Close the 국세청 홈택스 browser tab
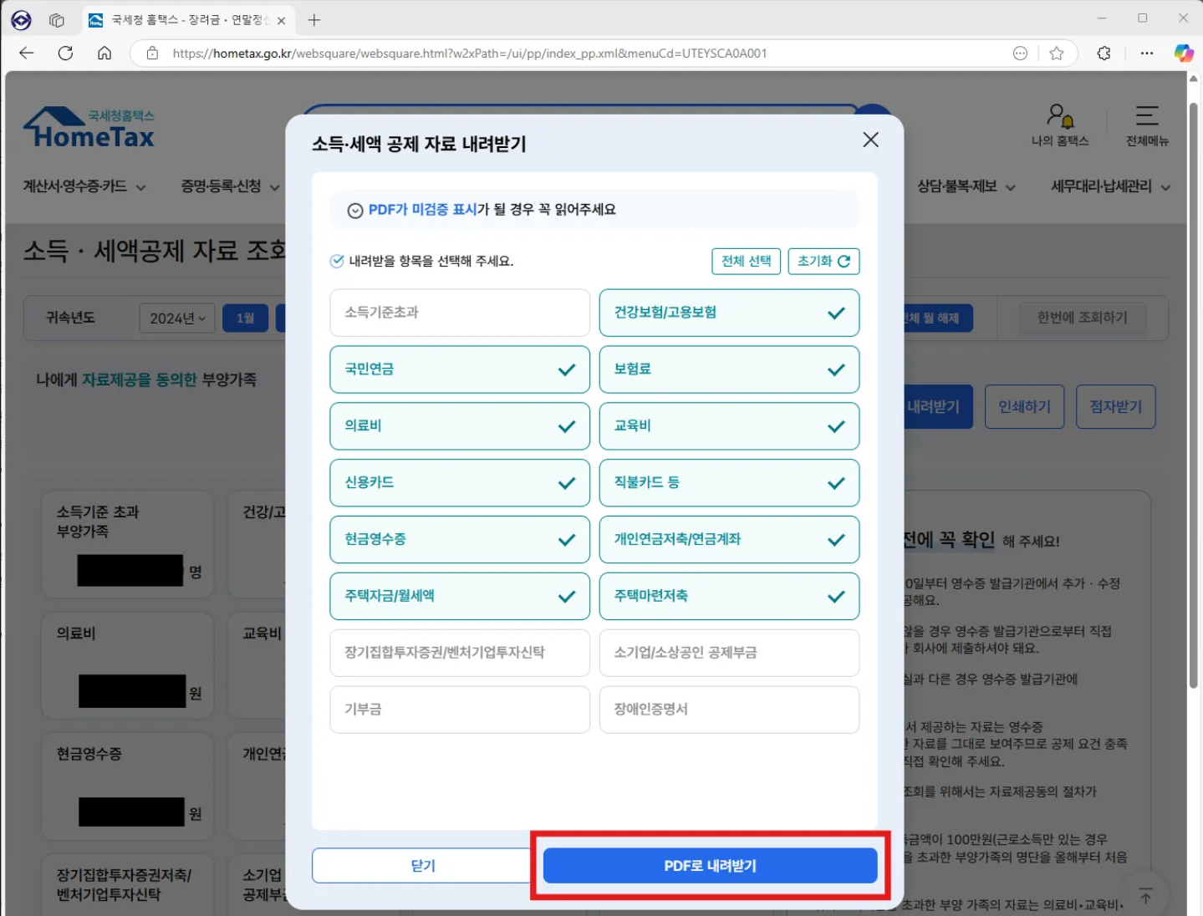Viewport: 1203px width, 916px height. pos(281,21)
